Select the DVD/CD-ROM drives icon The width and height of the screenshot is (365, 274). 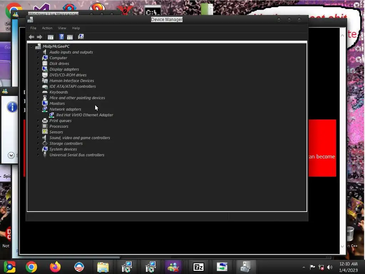[x=45, y=75]
